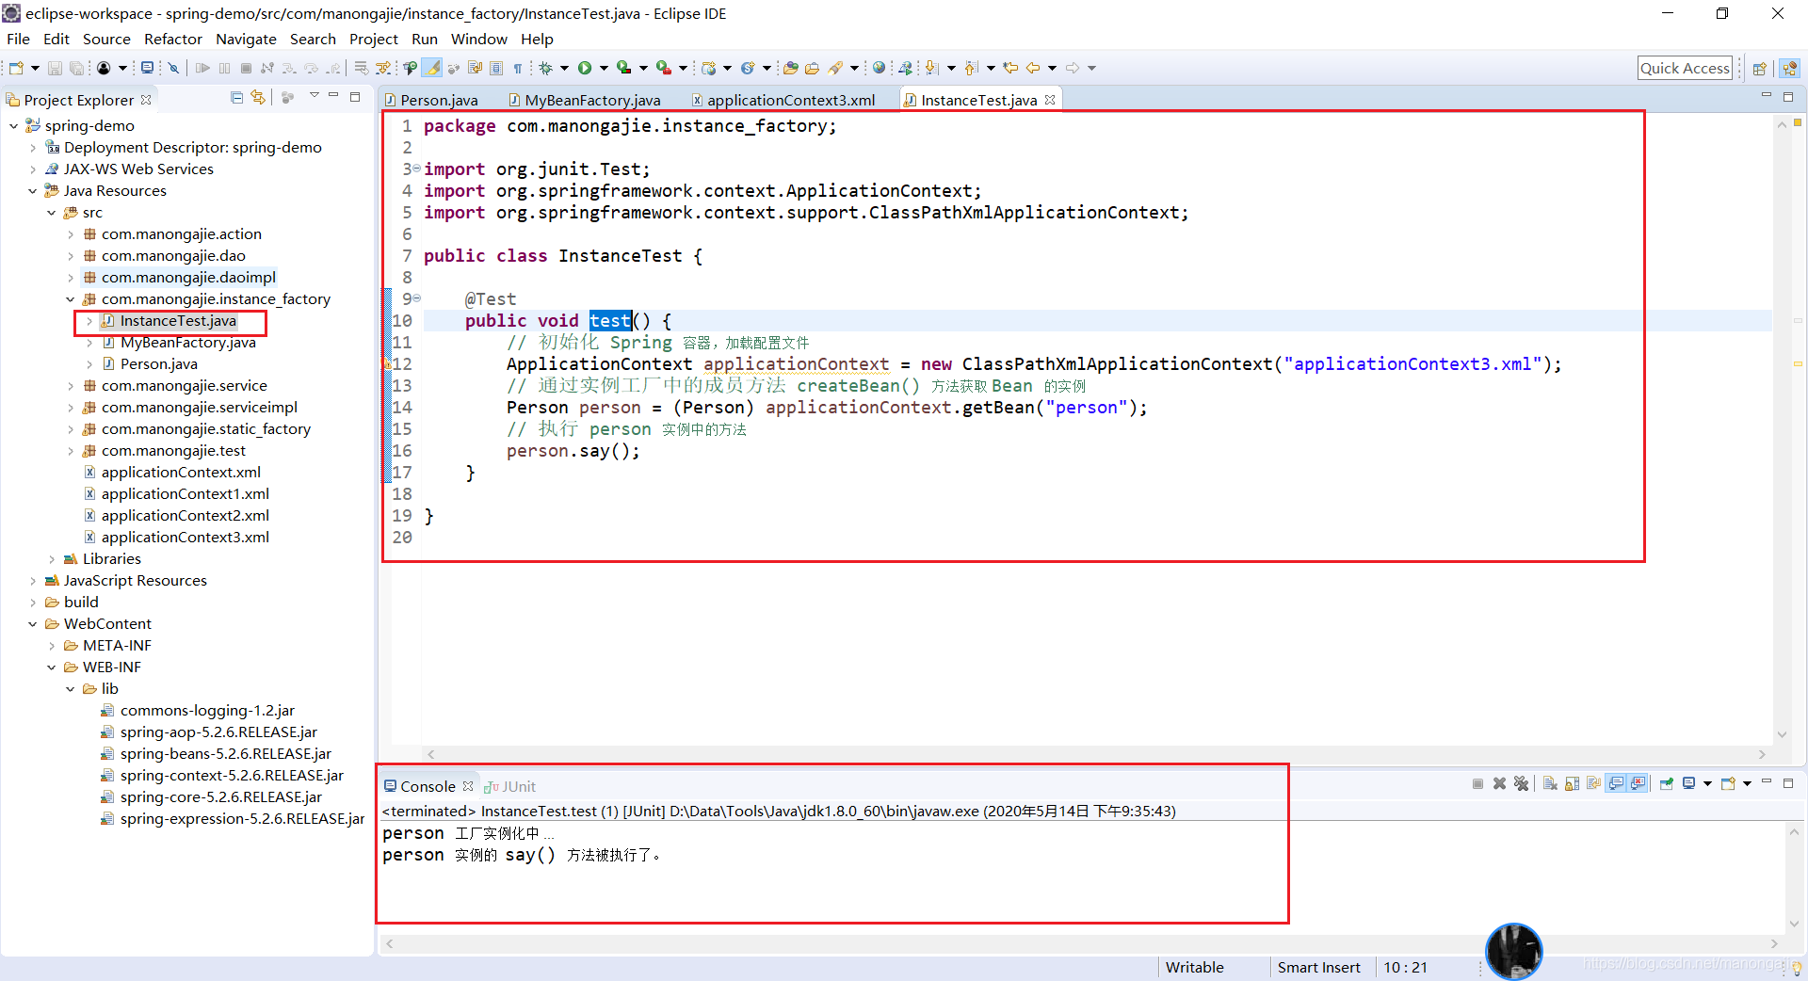Toggle Link with Editor in Project Explorer
This screenshot has width=1808, height=981.
pyautogui.click(x=258, y=97)
